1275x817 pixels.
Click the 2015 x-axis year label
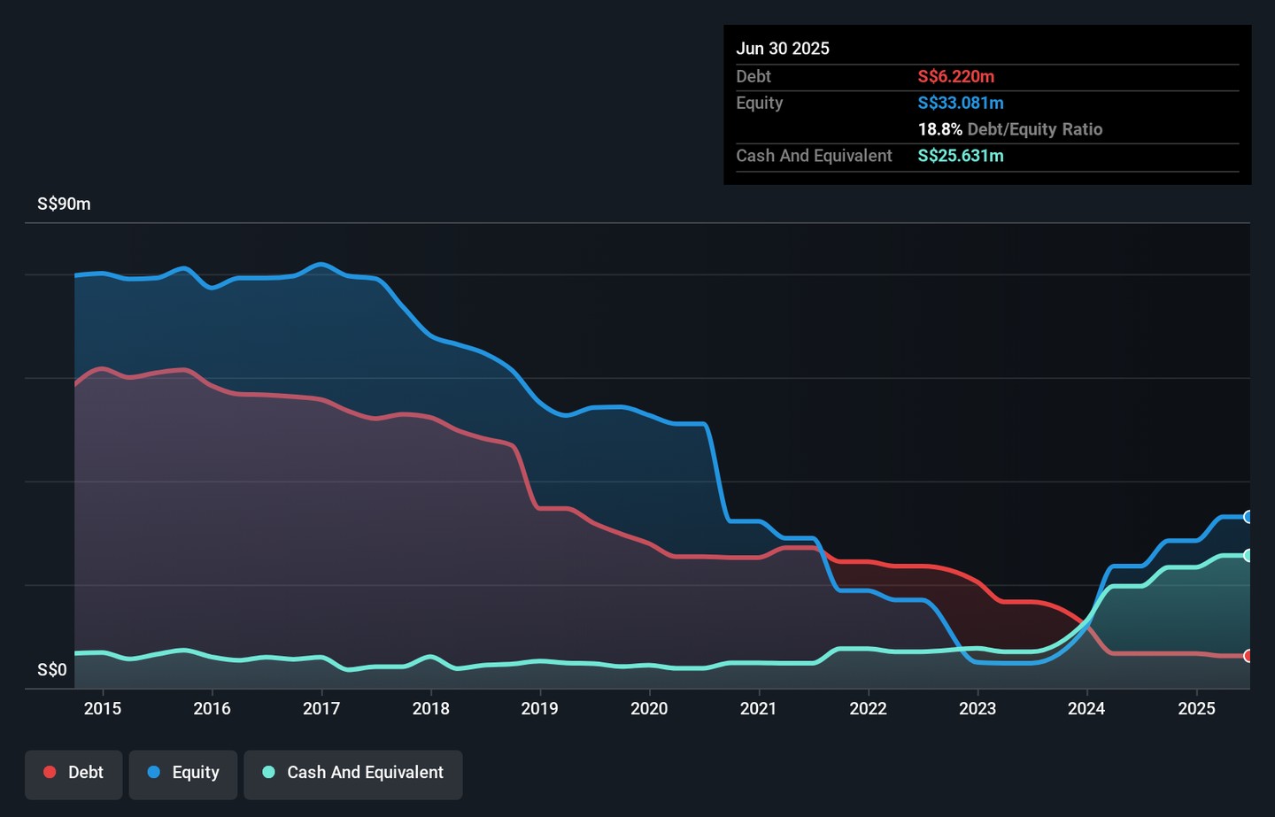point(103,708)
